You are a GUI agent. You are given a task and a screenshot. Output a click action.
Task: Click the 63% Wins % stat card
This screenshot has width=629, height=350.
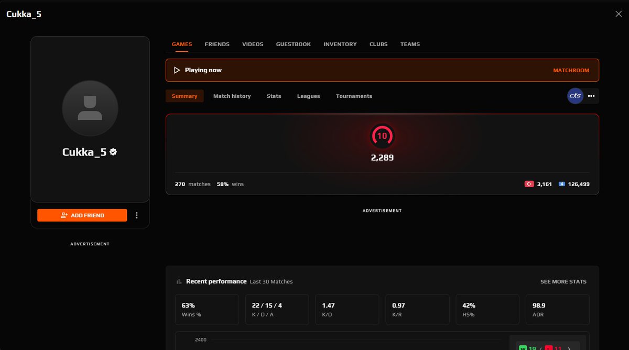tap(207, 310)
